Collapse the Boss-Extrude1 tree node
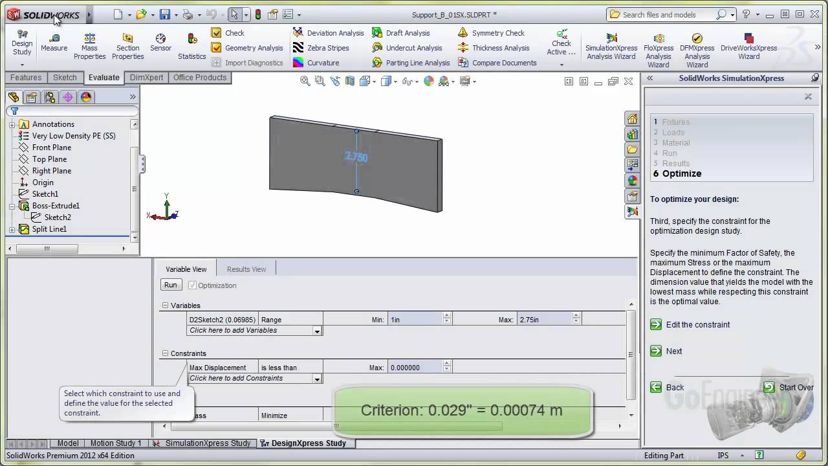 pyautogui.click(x=12, y=206)
